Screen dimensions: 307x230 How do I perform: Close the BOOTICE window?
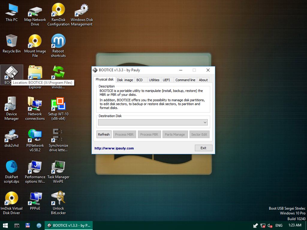click(208, 70)
